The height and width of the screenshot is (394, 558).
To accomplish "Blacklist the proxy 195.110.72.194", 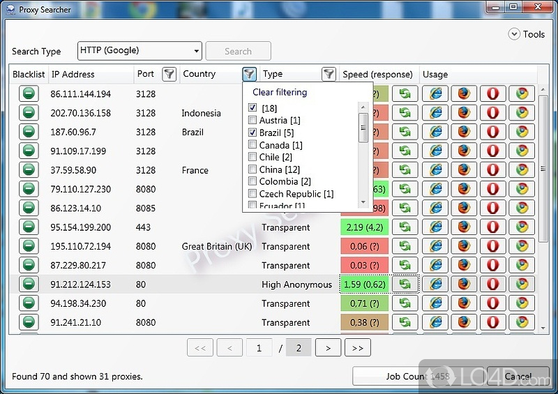I will point(28,246).
